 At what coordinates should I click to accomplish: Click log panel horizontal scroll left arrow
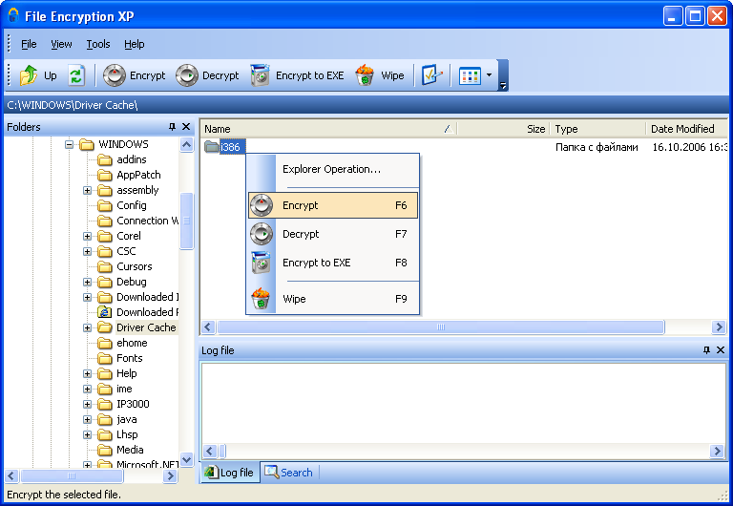(209, 451)
